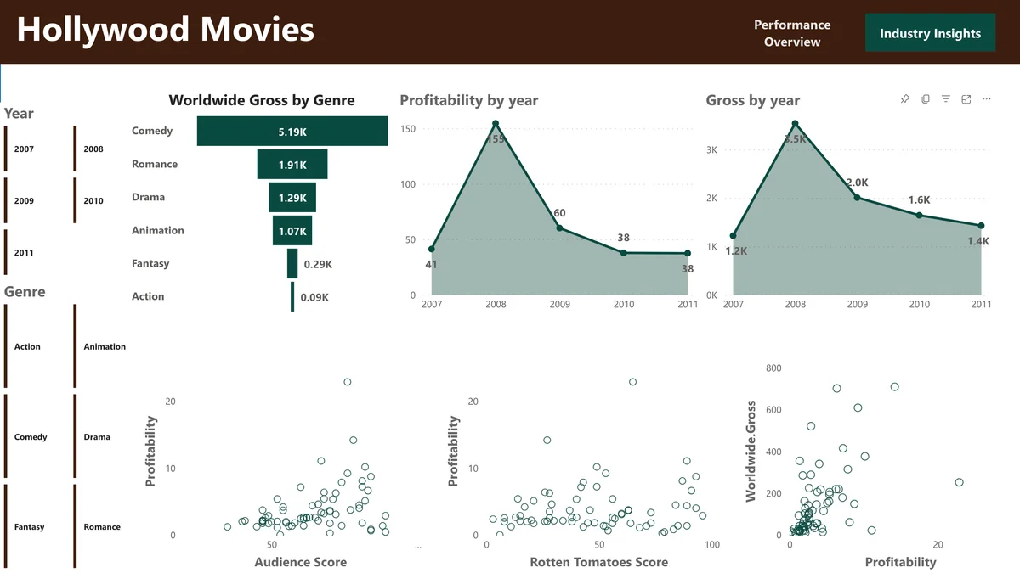1020x573 pixels.
Task: Filter by Romance in the Genre slicer
Action: point(102,526)
